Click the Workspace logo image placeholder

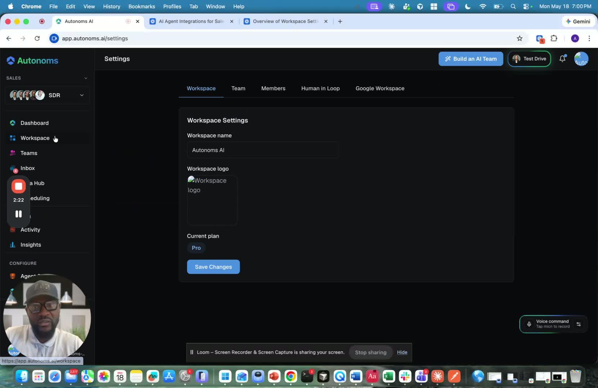(x=212, y=200)
